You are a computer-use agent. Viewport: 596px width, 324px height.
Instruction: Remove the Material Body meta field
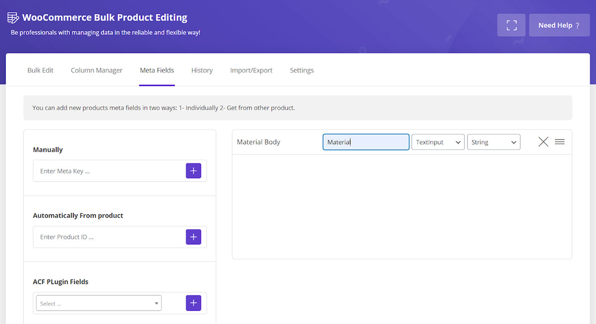pyautogui.click(x=543, y=142)
